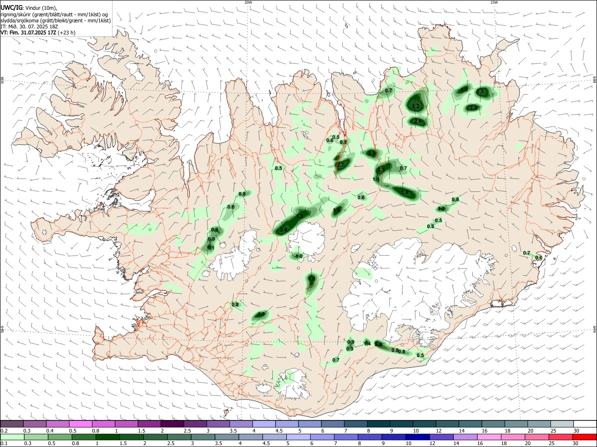Click the 1.0 precipitation value near the glacier

[x=299, y=257]
